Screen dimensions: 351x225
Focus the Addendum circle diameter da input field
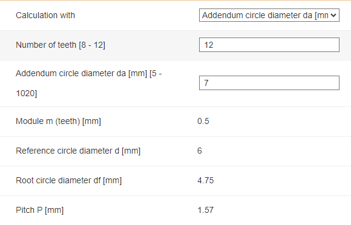click(x=269, y=83)
